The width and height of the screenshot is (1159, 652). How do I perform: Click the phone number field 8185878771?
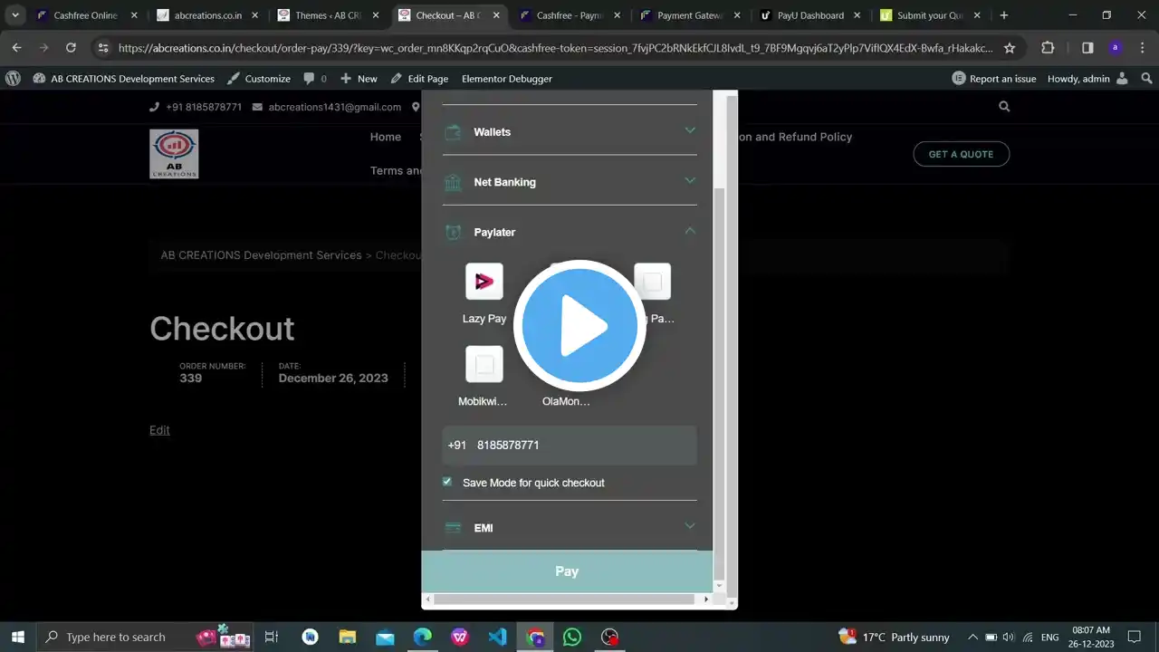[x=570, y=445]
